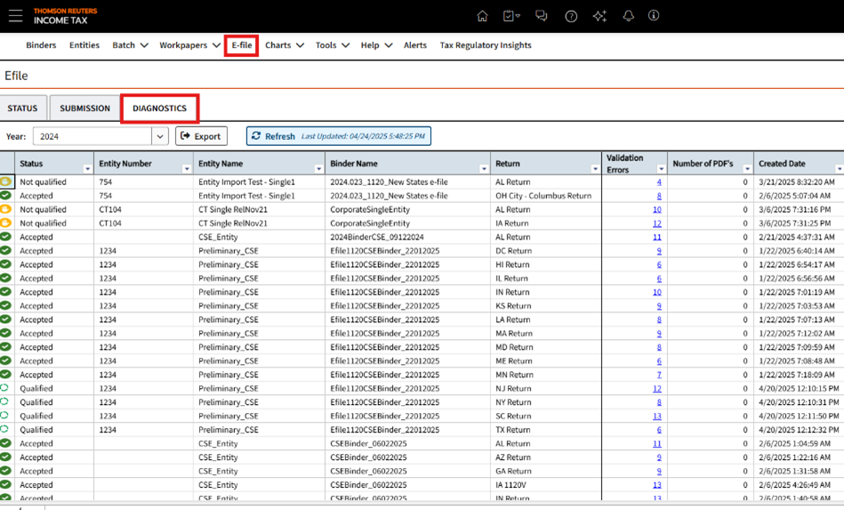The width and height of the screenshot is (844, 510).
Task: Click the question mark help icon
Action: click(x=571, y=16)
